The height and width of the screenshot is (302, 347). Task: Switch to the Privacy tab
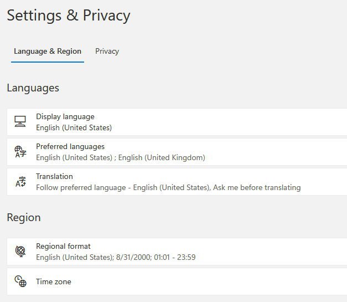click(x=107, y=51)
